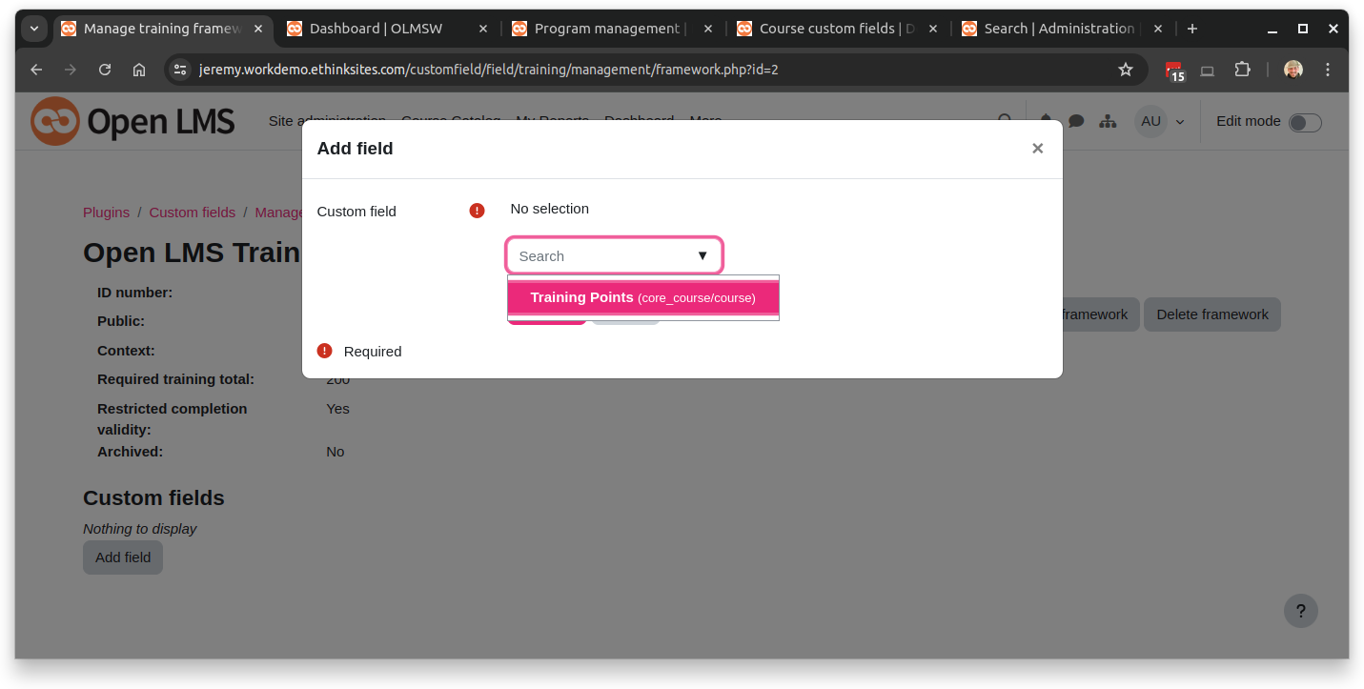Viewport: 1364px width, 689px height.
Task: Click the Restricted completion validity label
Action: pos(173,419)
